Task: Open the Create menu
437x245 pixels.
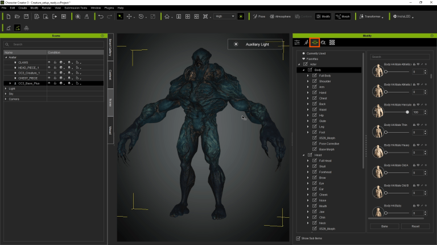Action: 23,8
